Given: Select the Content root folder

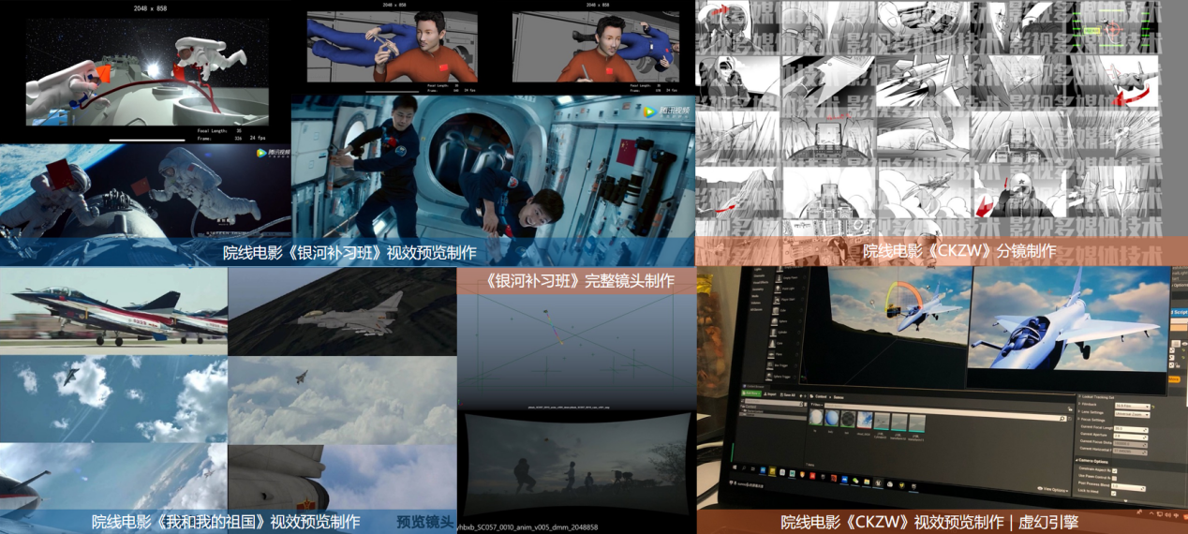Looking at the screenshot, I should tap(749, 407).
